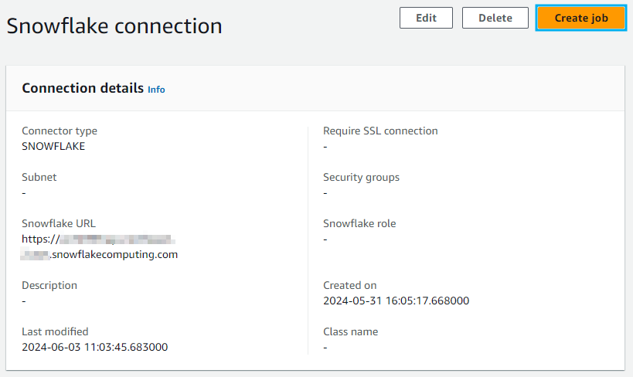Viewport: 633px width, 377px height.
Task: Select the Connection details heading
Action: pyautogui.click(x=83, y=88)
